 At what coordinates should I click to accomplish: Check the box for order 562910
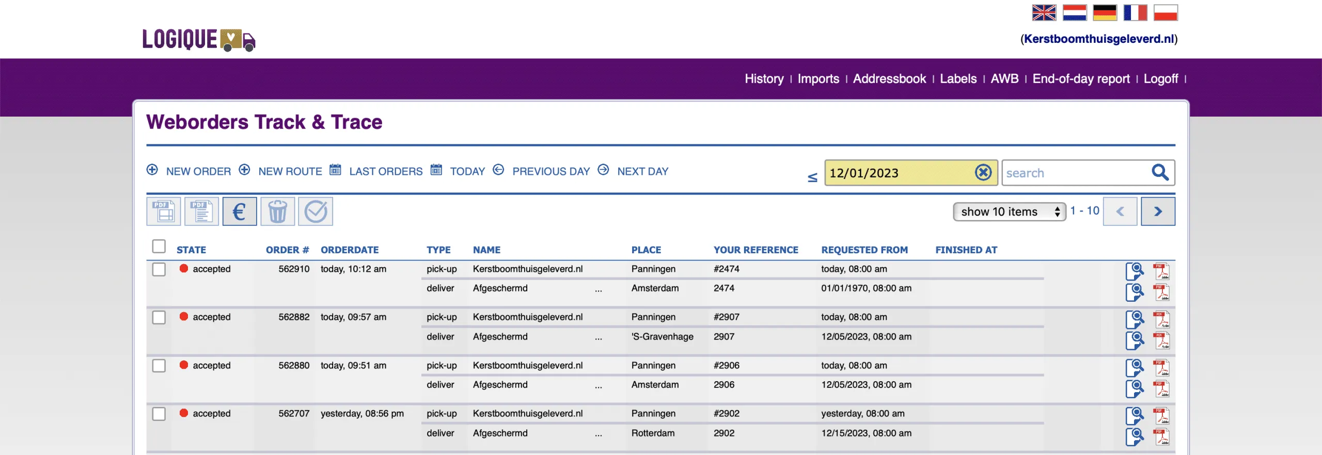(159, 269)
